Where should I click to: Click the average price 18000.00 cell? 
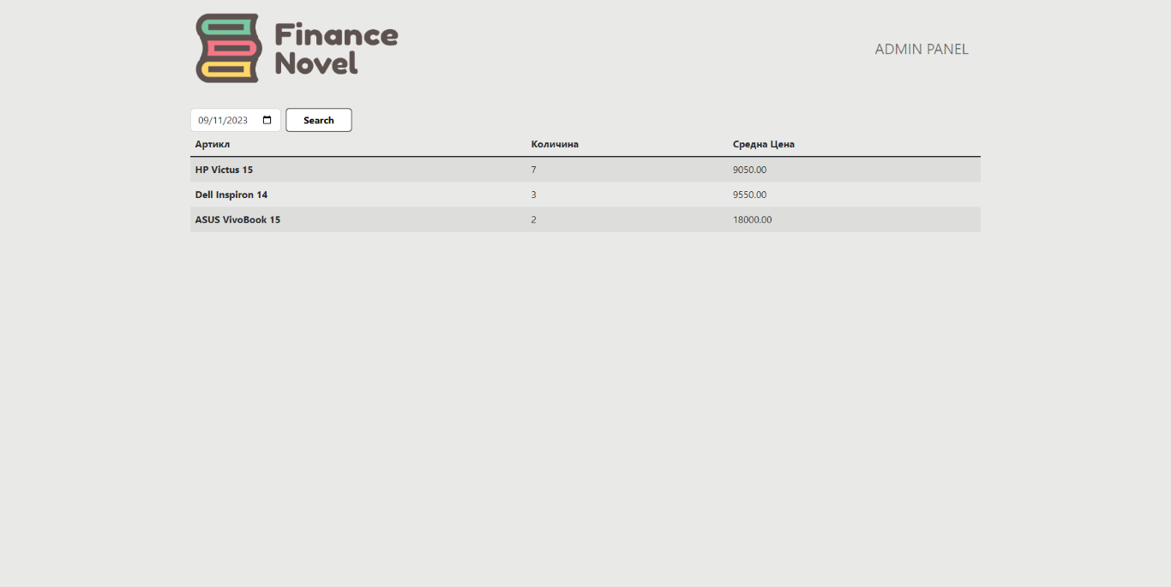pos(752,219)
